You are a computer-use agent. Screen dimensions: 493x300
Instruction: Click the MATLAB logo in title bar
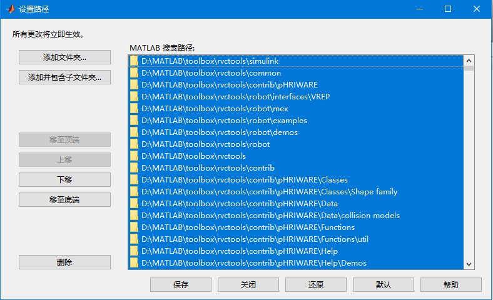click(x=11, y=9)
